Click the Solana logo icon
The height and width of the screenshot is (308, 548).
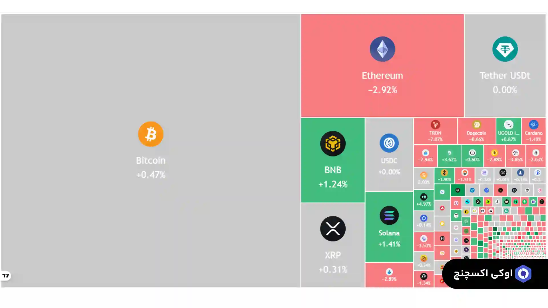coord(389,215)
